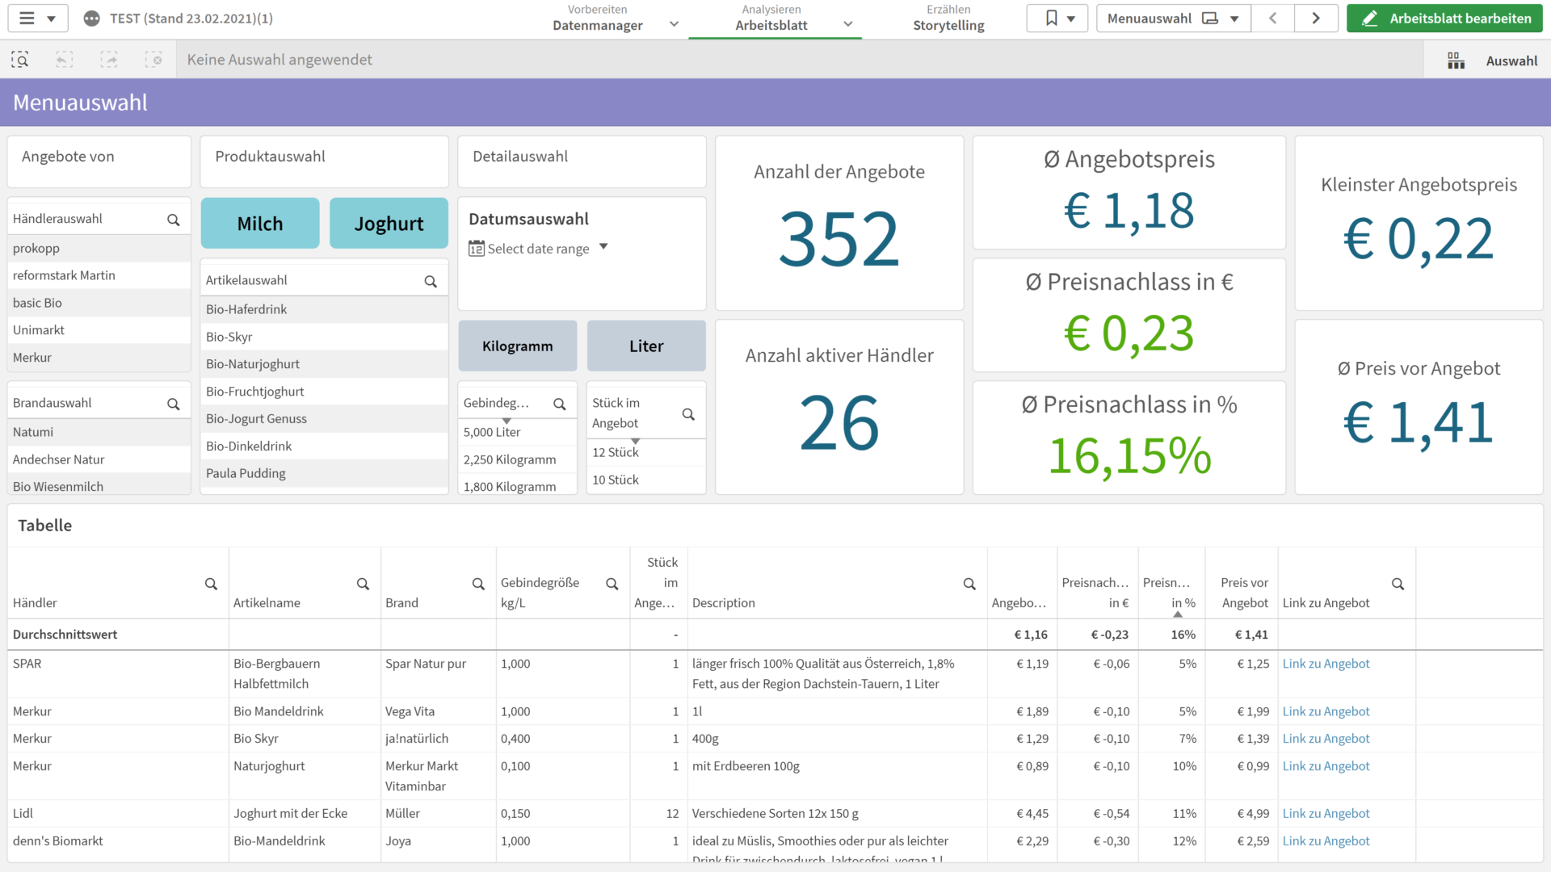Click the step back selection icon
This screenshot has height=872, width=1551.
[x=65, y=60]
